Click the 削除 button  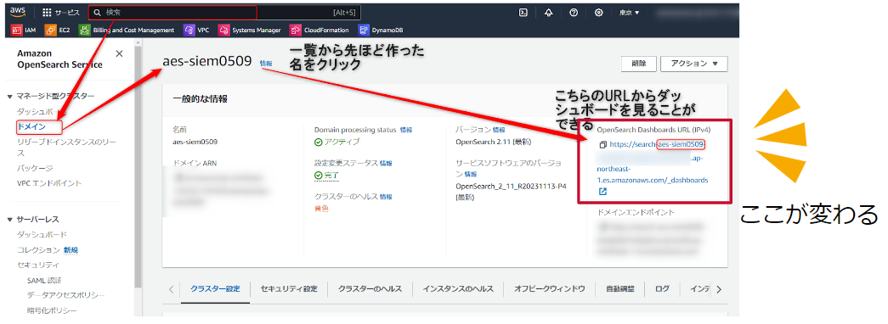coord(638,64)
